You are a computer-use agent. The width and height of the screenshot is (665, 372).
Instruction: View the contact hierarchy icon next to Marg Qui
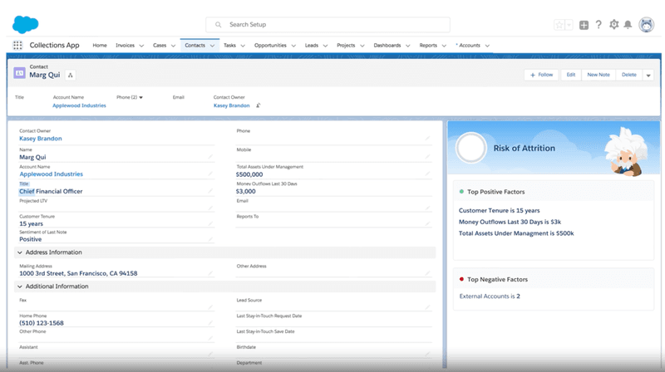(x=71, y=75)
